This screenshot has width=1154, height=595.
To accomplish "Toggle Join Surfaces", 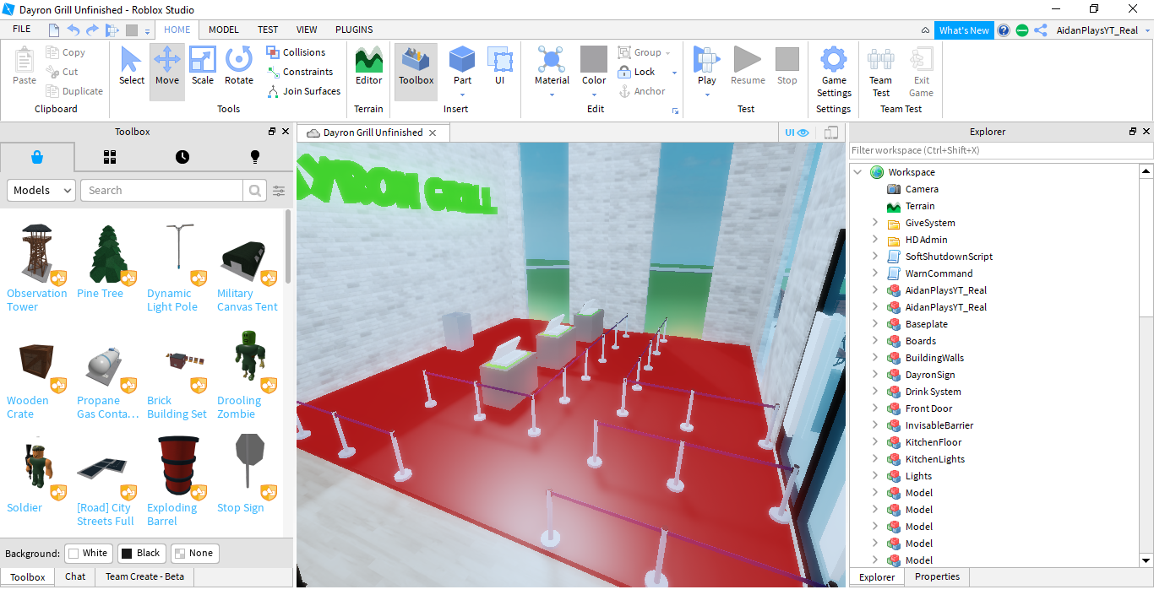I will click(304, 91).
